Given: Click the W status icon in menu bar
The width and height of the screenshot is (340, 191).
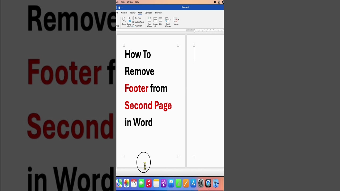Looking at the screenshot, I should 219,2.
